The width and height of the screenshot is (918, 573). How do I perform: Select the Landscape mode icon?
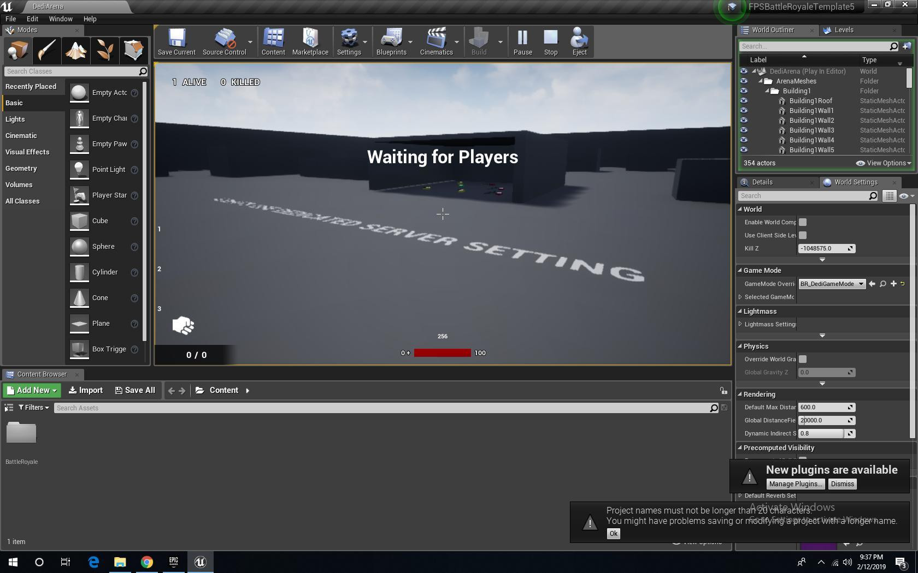point(75,50)
